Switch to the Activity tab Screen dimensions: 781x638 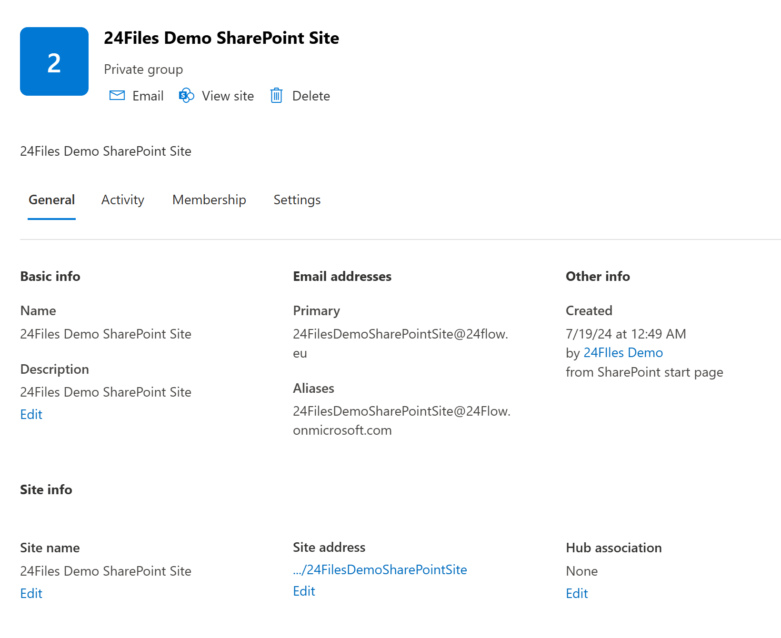pos(122,200)
